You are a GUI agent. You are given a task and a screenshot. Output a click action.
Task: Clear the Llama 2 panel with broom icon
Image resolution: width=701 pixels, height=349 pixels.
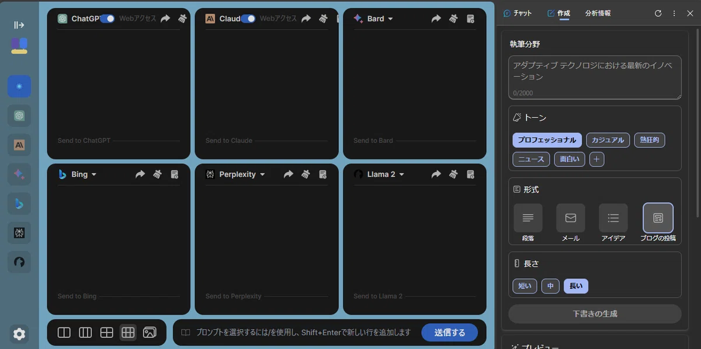(453, 174)
